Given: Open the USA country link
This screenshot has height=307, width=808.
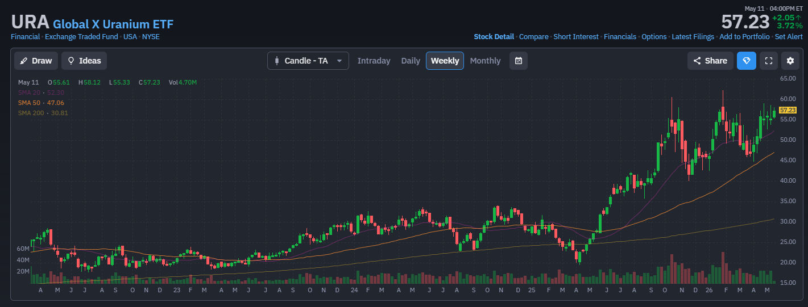Looking at the screenshot, I should (x=130, y=37).
